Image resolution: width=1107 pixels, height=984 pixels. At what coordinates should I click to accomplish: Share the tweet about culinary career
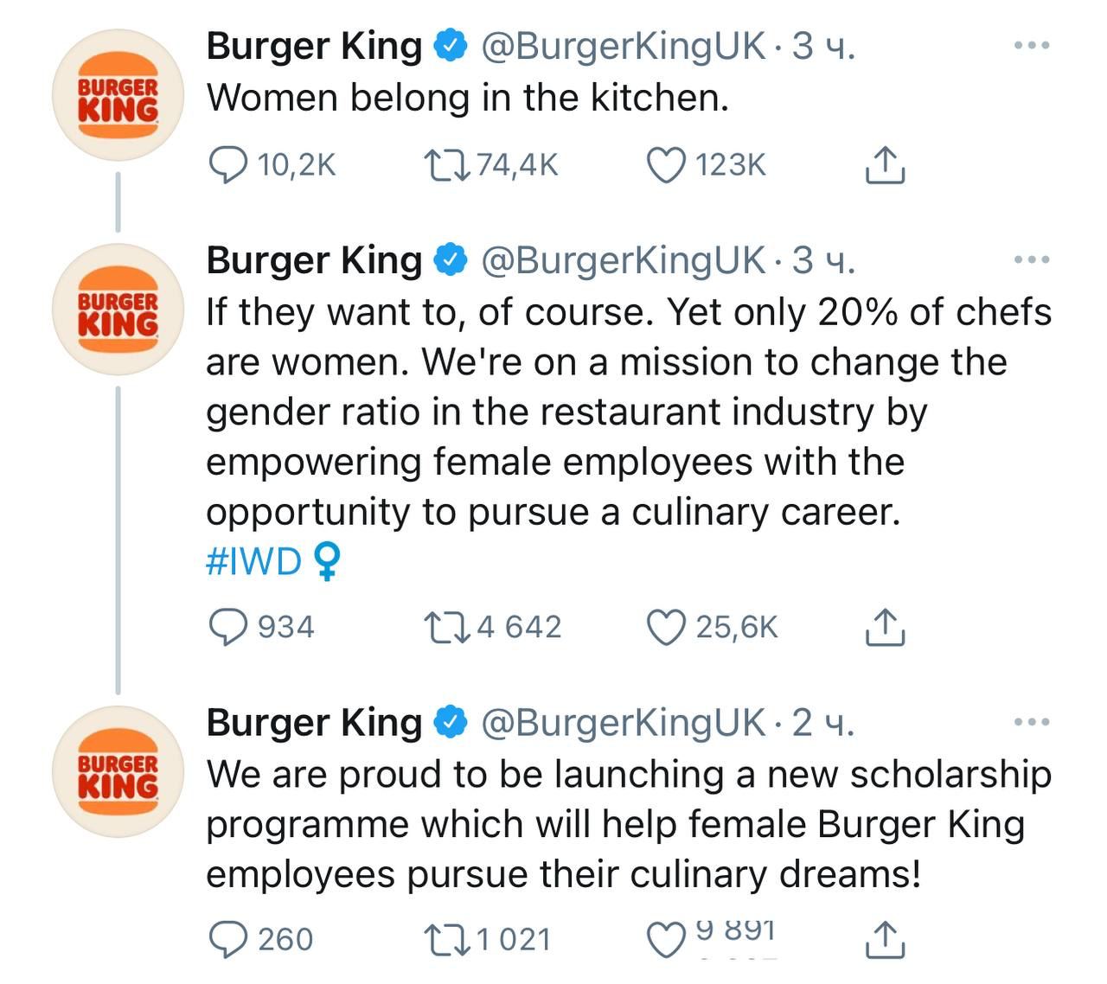[885, 627]
